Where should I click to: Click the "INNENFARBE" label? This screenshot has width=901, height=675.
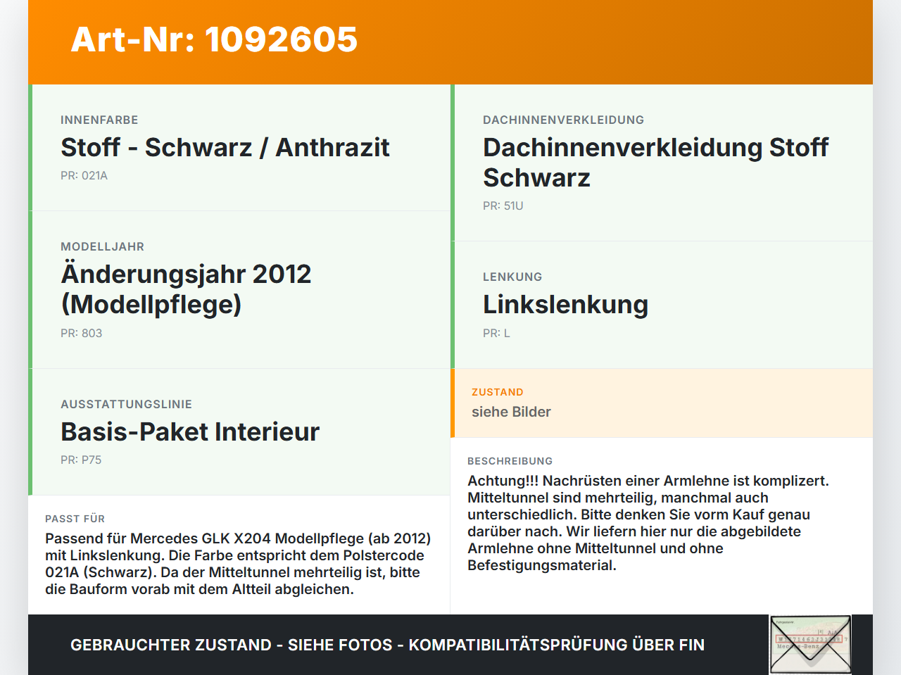coord(99,120)
